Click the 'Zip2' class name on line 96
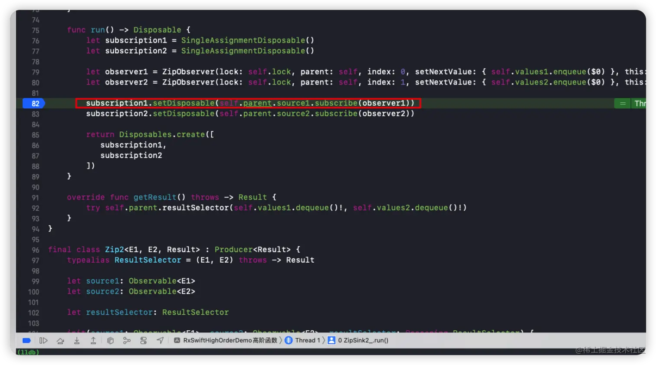This screenshot has height=365, width=656. (115, 250)
